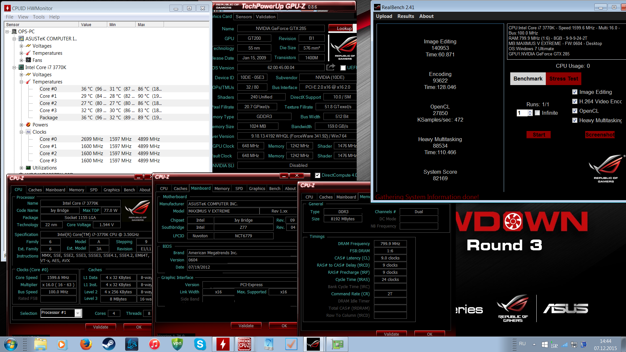Image resolution: width=626 pixels, height=352 pixels.
Task: Switch to HWMonitor via its taskbar icon
Action: [x=223, y=344]
